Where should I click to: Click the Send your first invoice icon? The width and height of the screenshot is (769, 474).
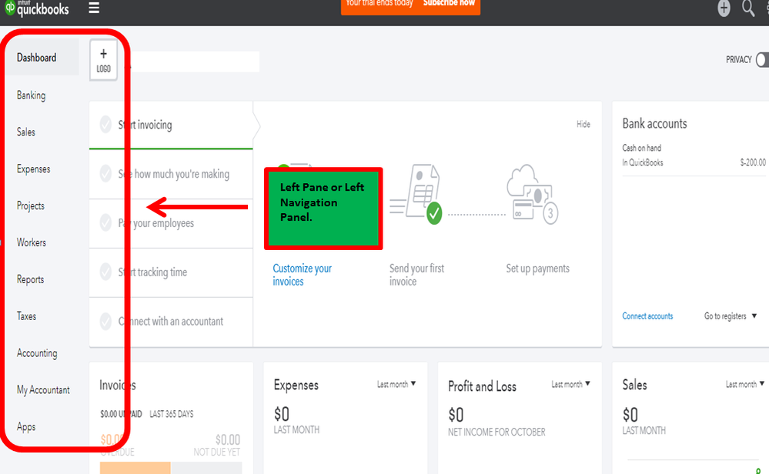pos(416,194)
